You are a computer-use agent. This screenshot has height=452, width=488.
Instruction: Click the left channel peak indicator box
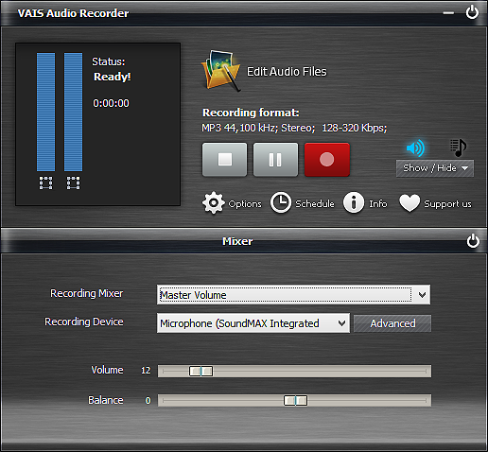click(x=45, y=183)
